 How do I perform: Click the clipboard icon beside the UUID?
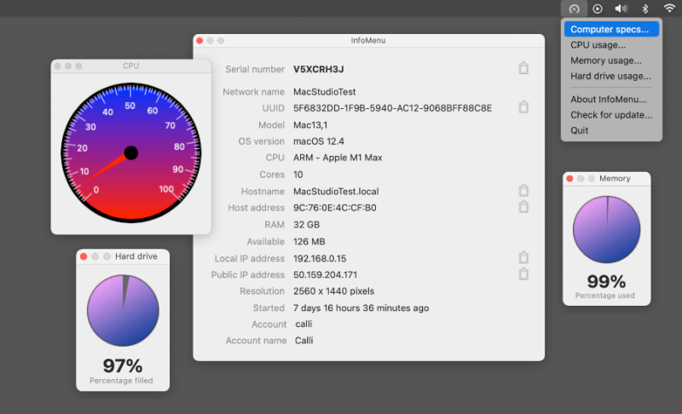coord(523,107)
